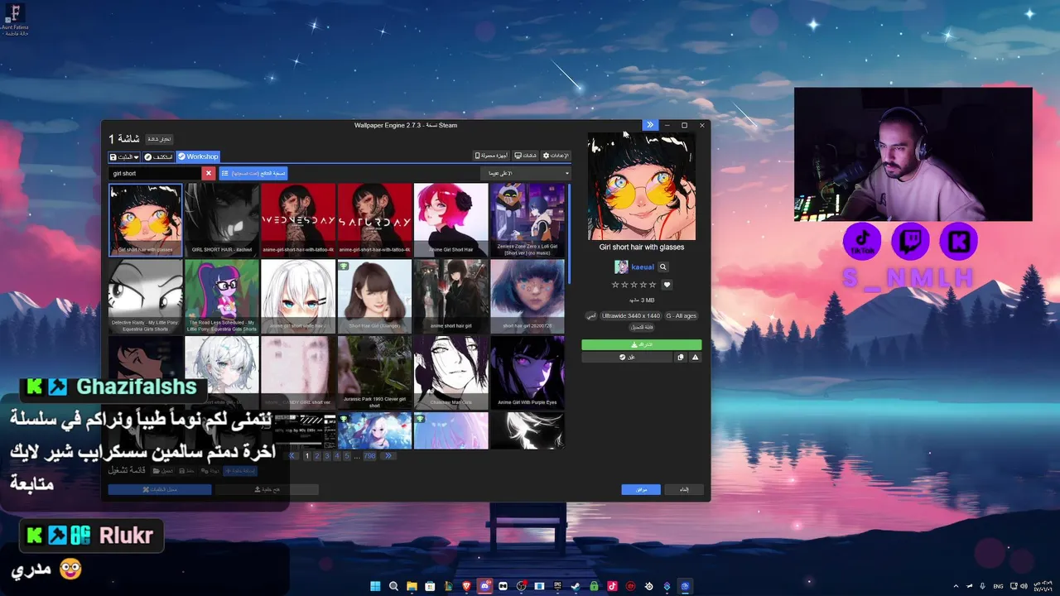1060x596 pixels.
Task: Open author kaeual's profile link
Action: point(643,267)
